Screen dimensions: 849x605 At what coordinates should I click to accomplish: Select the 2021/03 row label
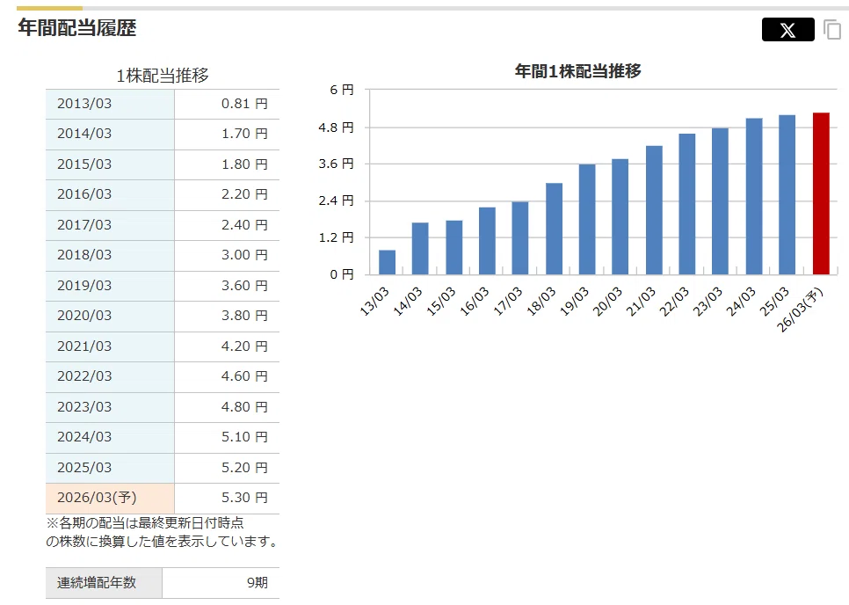pyautogui.click(x=84, y=346)
